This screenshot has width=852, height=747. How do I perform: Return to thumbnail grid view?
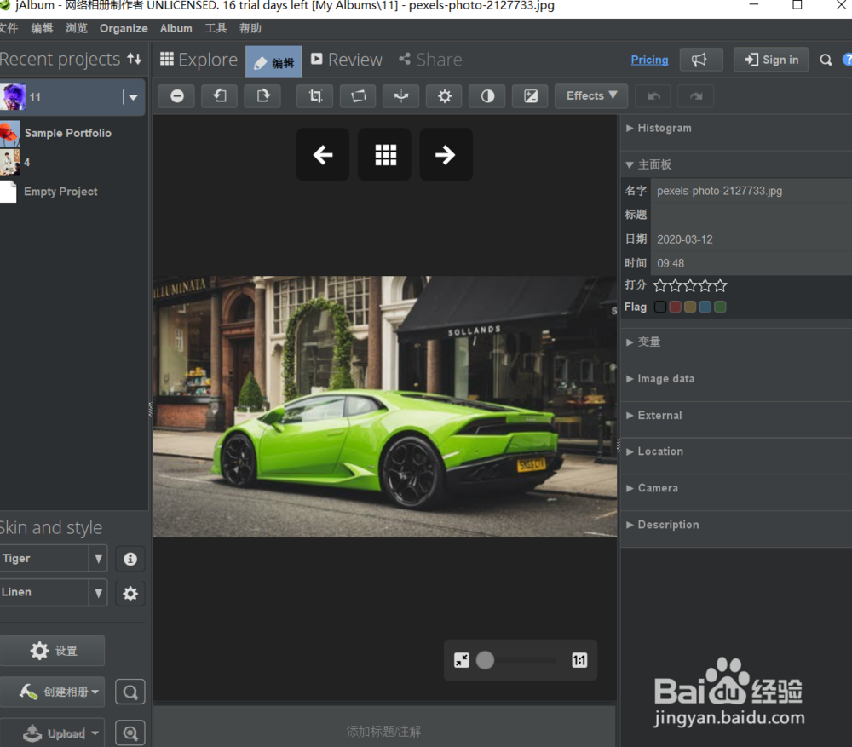pyautogui.click(x=385, y=155)
